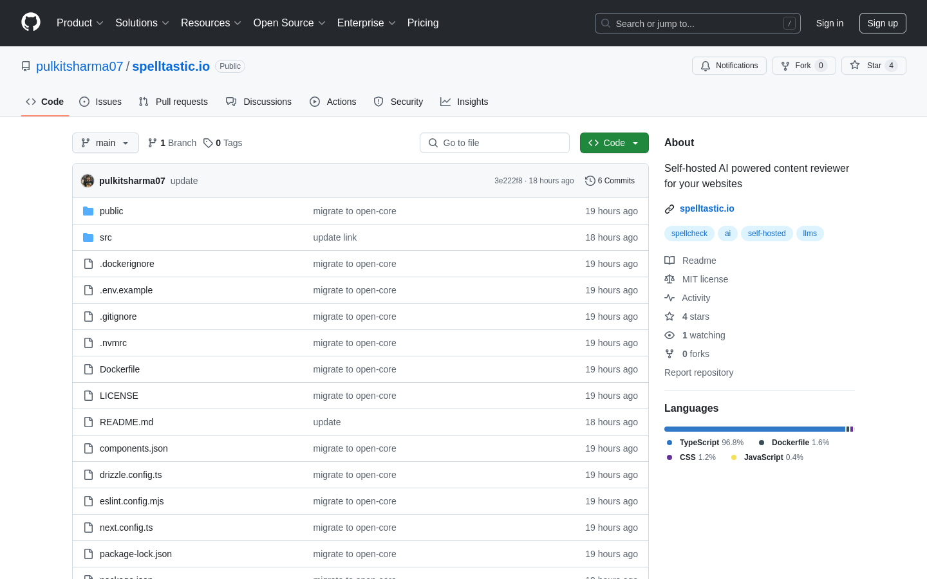View the 6 Commits history
The width and height of the screenshot is (927, 579).
(x=610, y=181)
